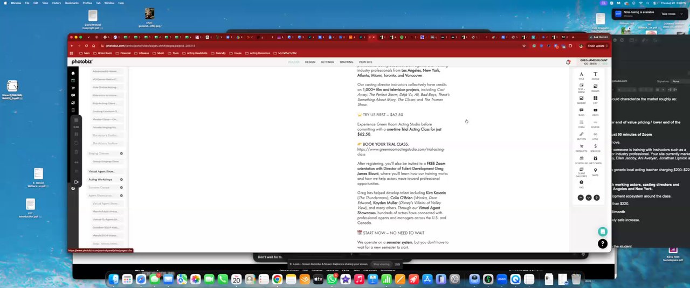Insert a Video block
The width and height of the screenshot is (690, 288).
tap(595, 111)
